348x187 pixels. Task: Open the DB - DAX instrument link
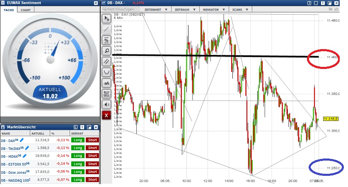10,140
